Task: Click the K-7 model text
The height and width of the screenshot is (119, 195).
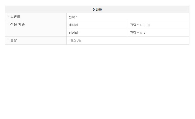Action: 143,33
